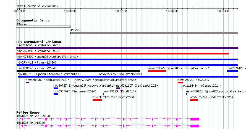Click the nsv6374426 blue variant bar

(232, 71)
